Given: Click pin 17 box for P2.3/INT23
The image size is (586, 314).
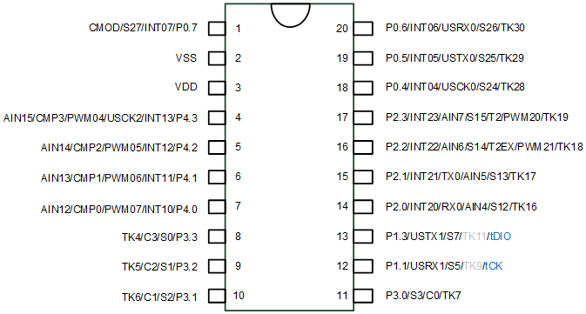Looking at the screenshot, I should click(363, 117).
